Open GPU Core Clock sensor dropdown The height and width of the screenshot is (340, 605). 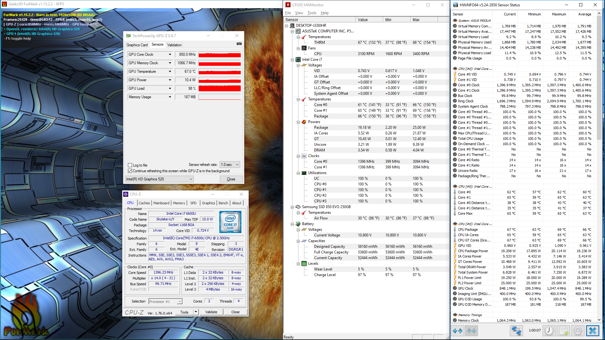click(170, 54)
